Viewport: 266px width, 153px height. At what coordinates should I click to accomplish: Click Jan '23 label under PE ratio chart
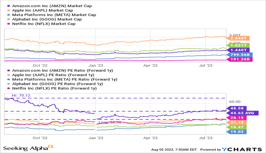96,138
